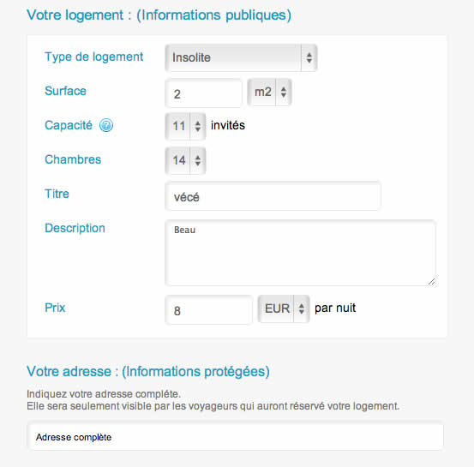Screen dimensions: 474x467
Task: Open the Type de logement dropdown
Action: point(241,57)
